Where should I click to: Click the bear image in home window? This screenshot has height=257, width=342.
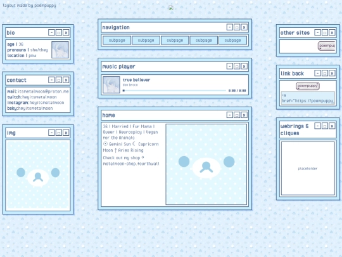tap(206, 164)
